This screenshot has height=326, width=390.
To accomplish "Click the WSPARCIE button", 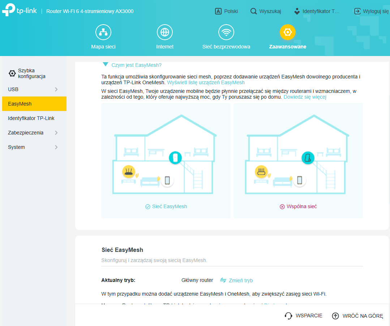I will [x=304, y=316].
